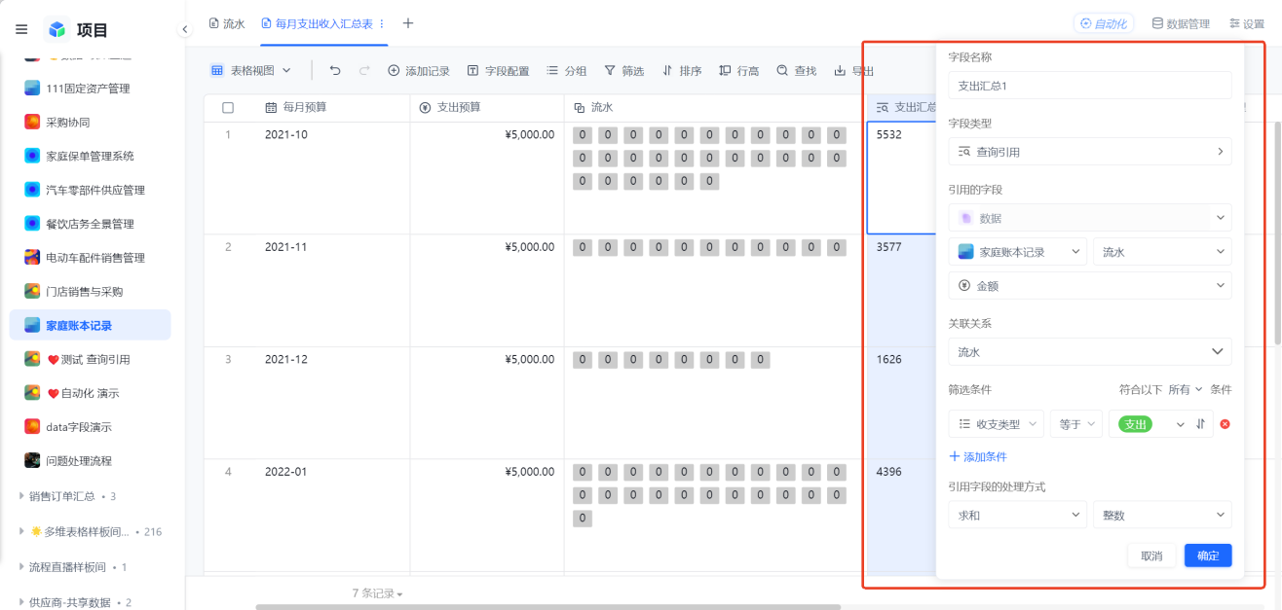The image size is (1282, 610).
Task: Click the swap icon next to 支出 value
Action: coord(1201,424)
